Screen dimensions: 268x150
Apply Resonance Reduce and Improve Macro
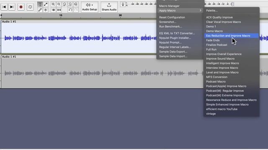click(x=232, y=100)
